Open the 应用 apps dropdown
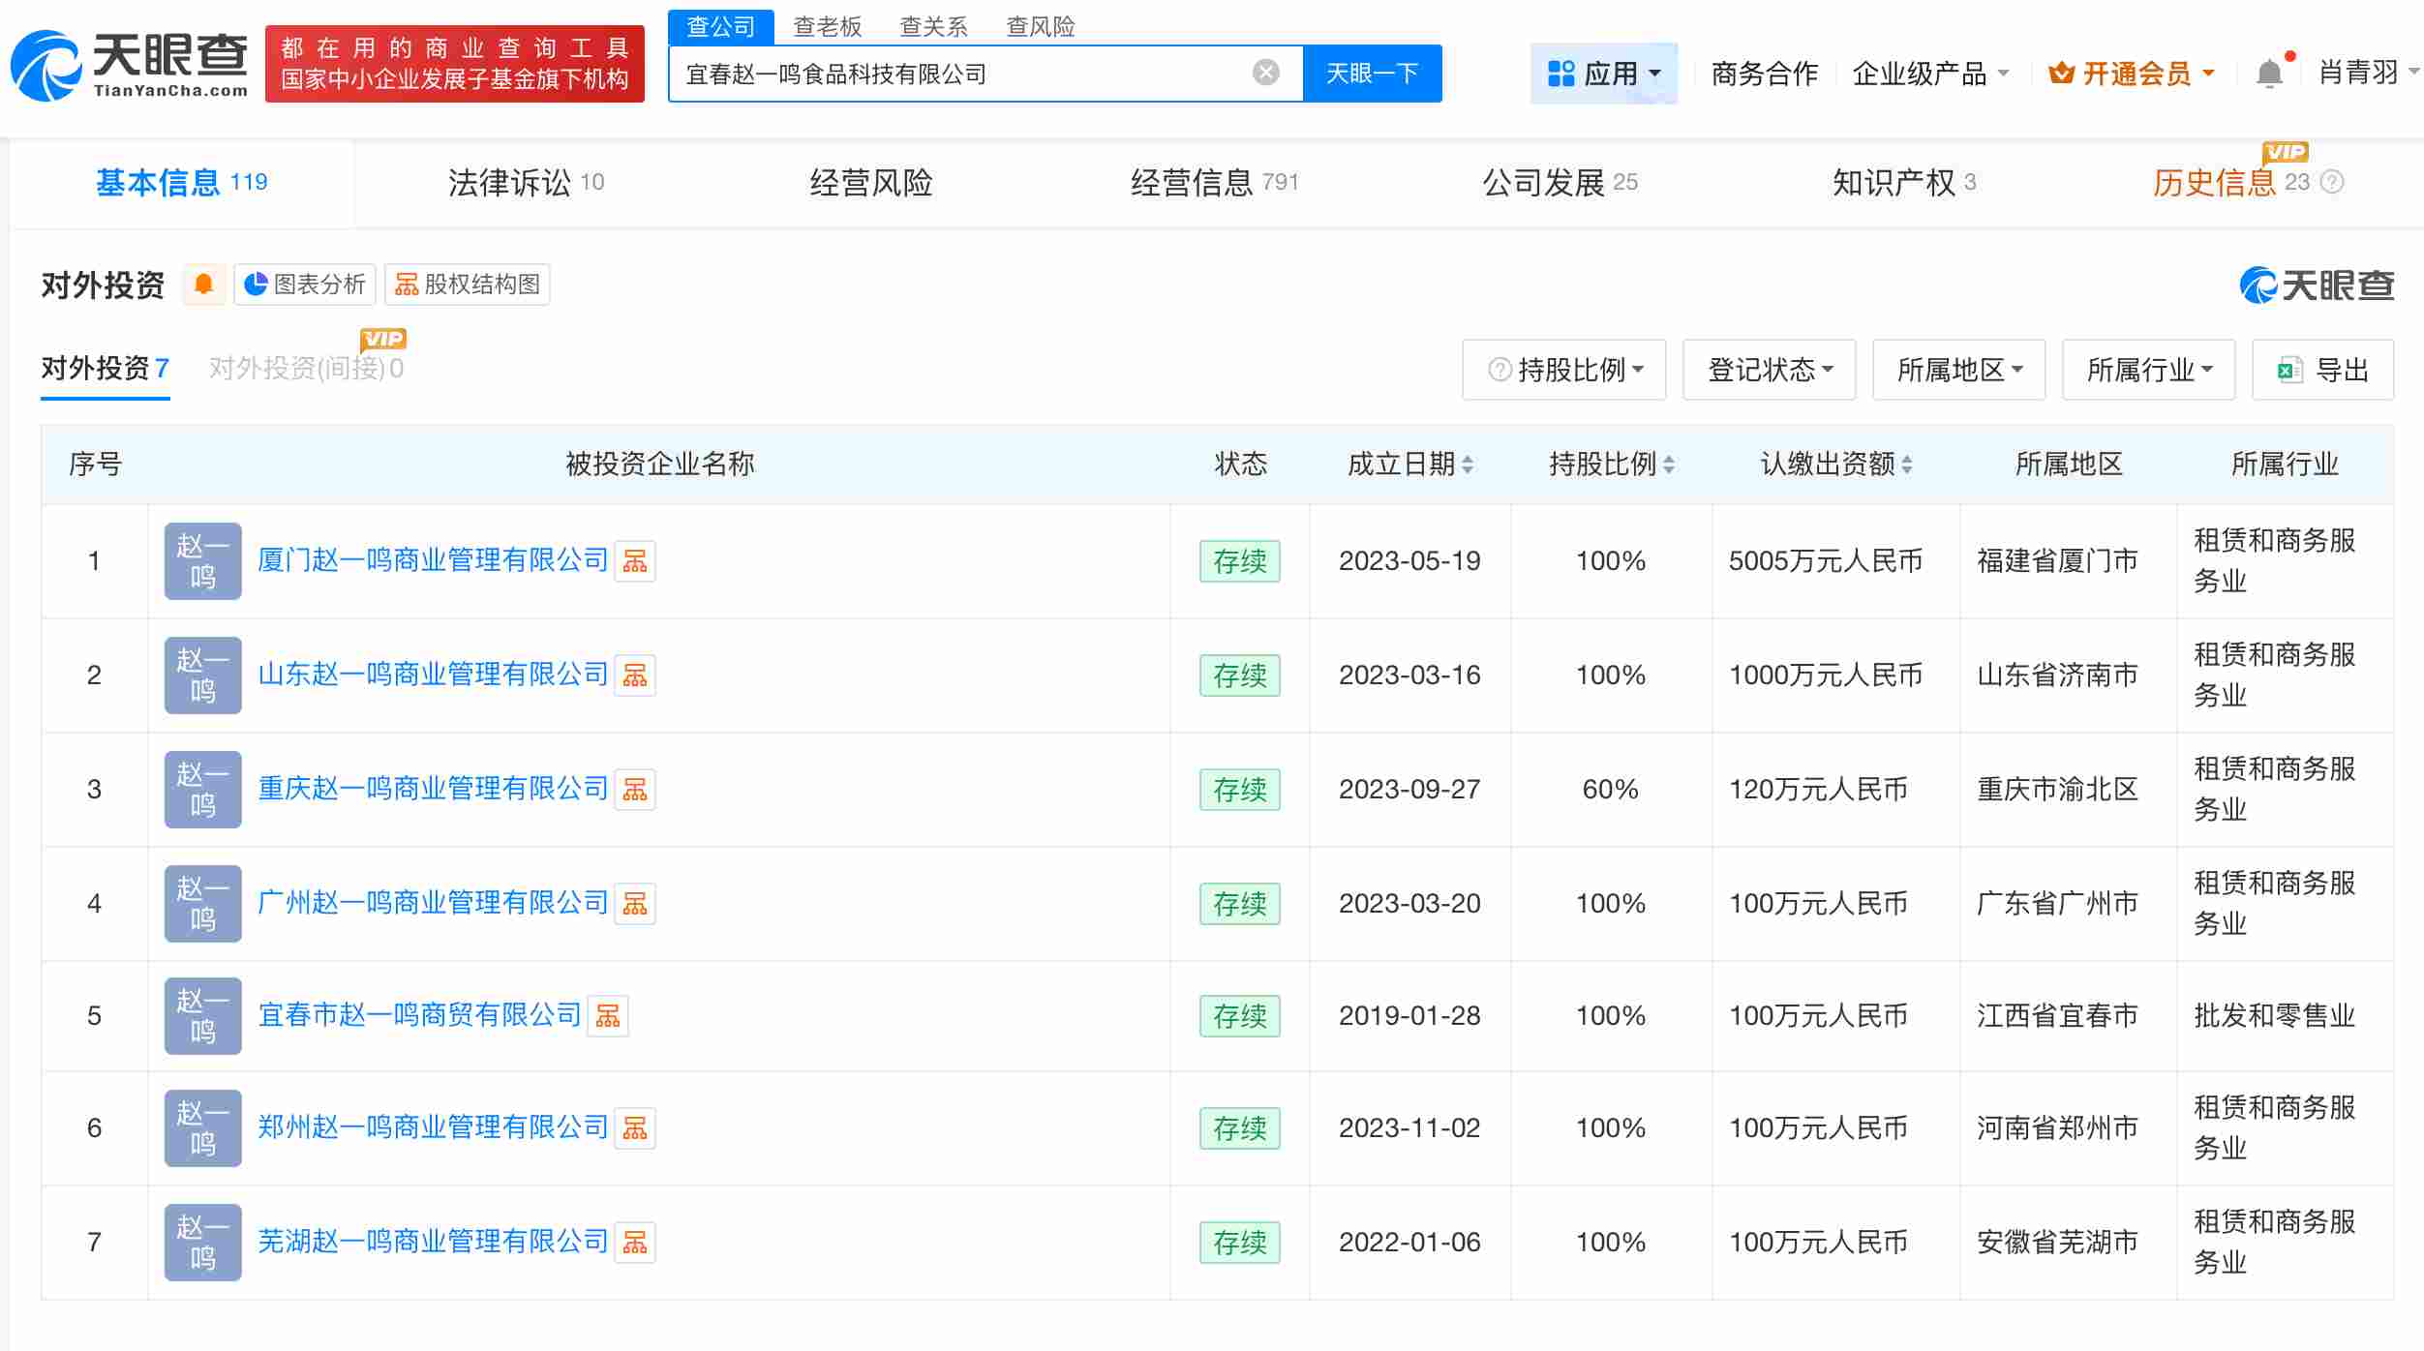This screenshot has height=1351, width=2424. 1603,73
